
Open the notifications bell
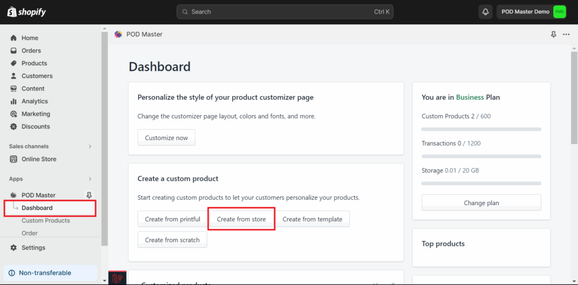pos(485,12)
